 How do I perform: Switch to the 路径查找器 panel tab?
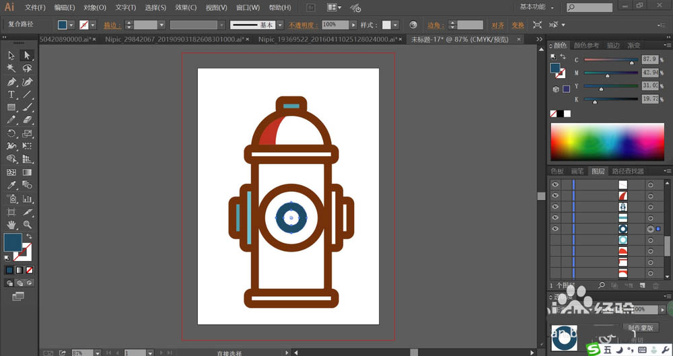pyautogui.click(x=628, y=171)
